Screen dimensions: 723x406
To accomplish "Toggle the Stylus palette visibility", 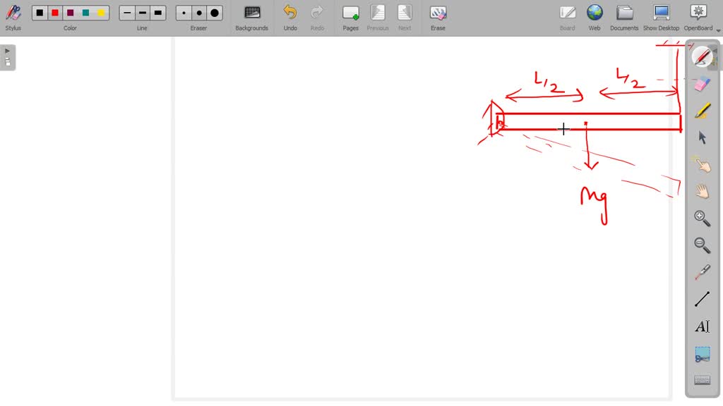I will click(x=13, y=18).
